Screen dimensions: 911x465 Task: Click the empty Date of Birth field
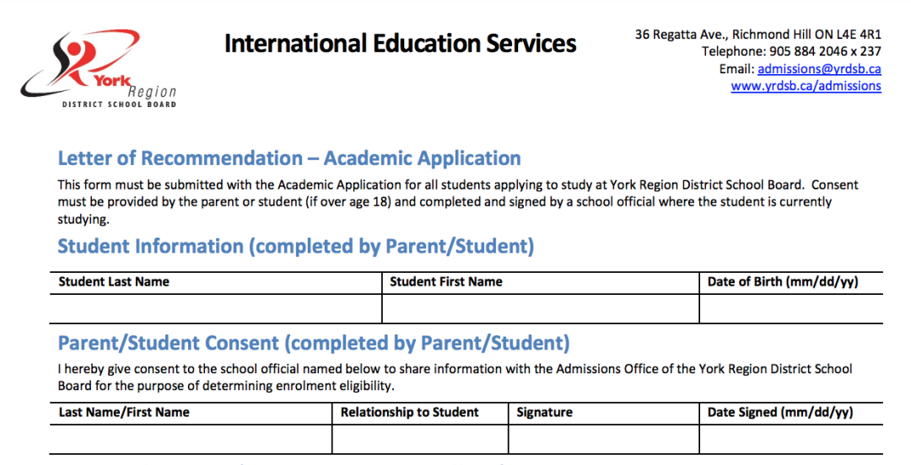790,309
